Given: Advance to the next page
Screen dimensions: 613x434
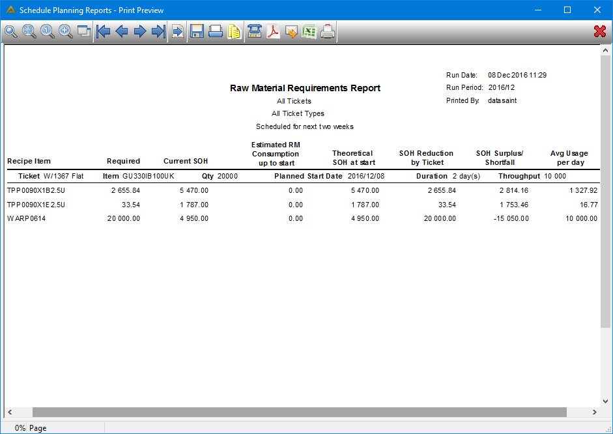Looking at the screenshot, I should 140,31.
